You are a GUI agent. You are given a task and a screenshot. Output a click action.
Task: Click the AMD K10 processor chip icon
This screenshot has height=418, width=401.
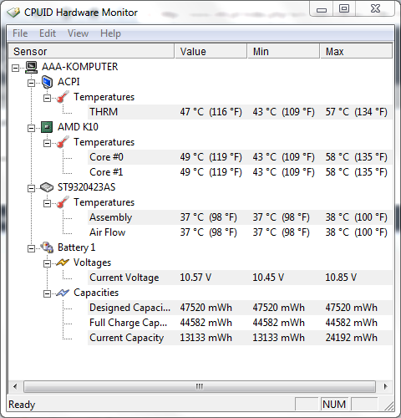click(47, 127)
